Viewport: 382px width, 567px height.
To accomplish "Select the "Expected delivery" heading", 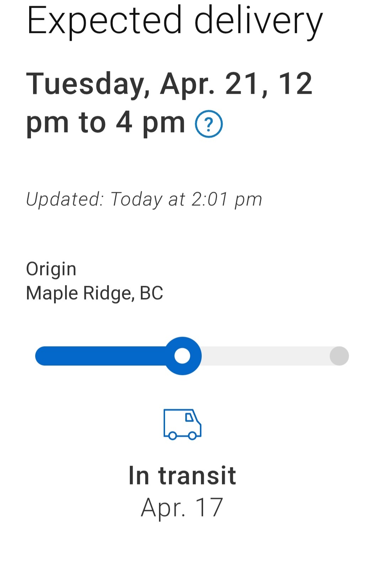I will click(175, 21).
